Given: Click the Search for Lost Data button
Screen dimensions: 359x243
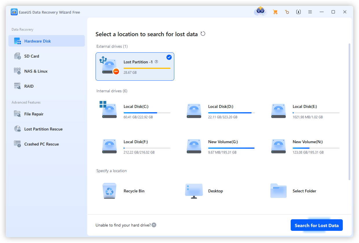Looking at the screenshot, I should [x=316, y=225].
